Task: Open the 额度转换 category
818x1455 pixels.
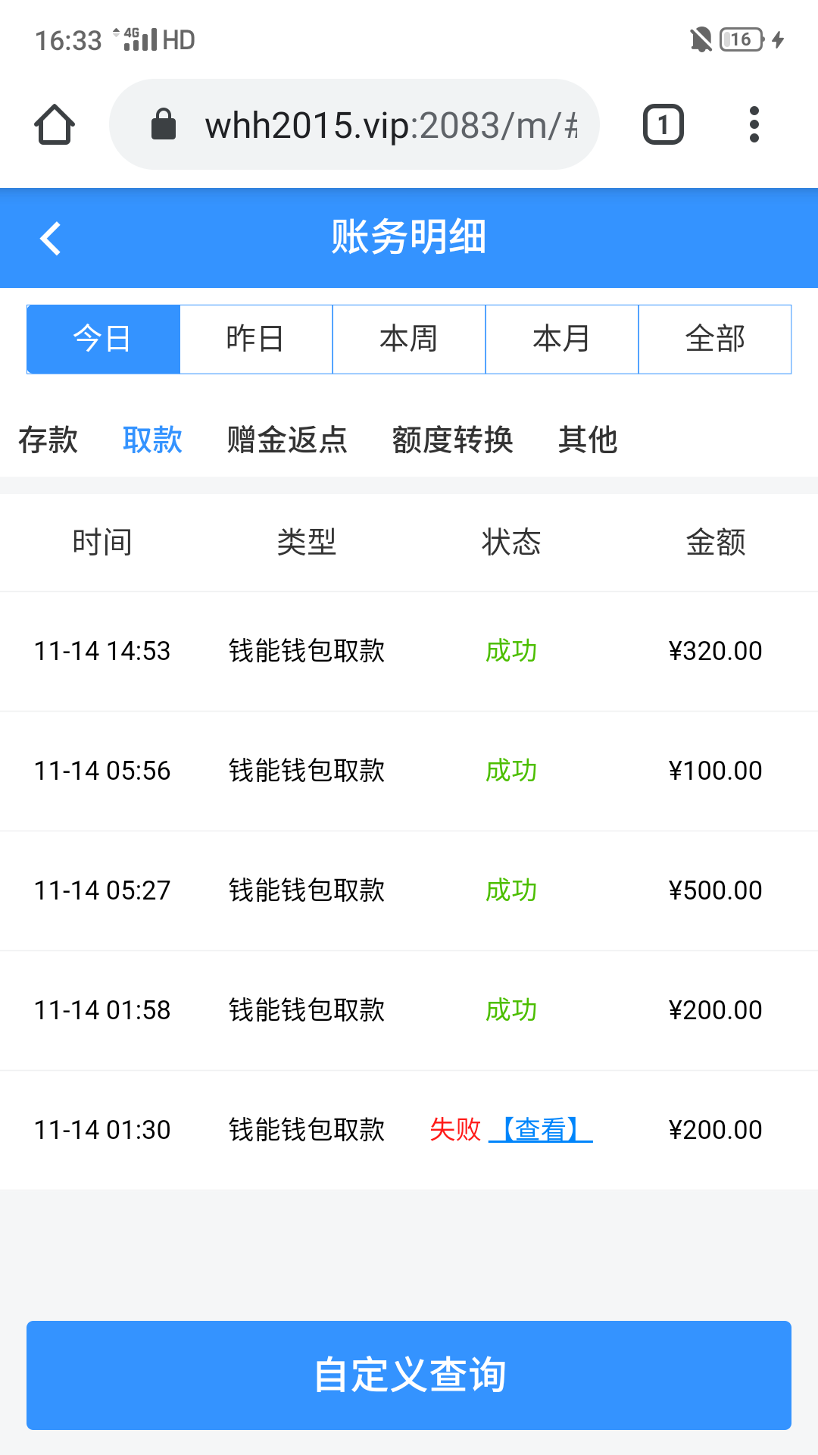Action: 452,440
